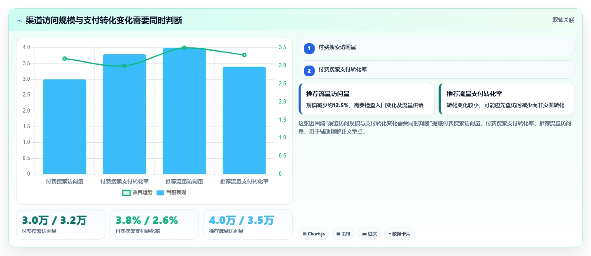Click the blue 当前表现 legend swatch
Screen dimensions: 591x256
[x=160, y=193]
